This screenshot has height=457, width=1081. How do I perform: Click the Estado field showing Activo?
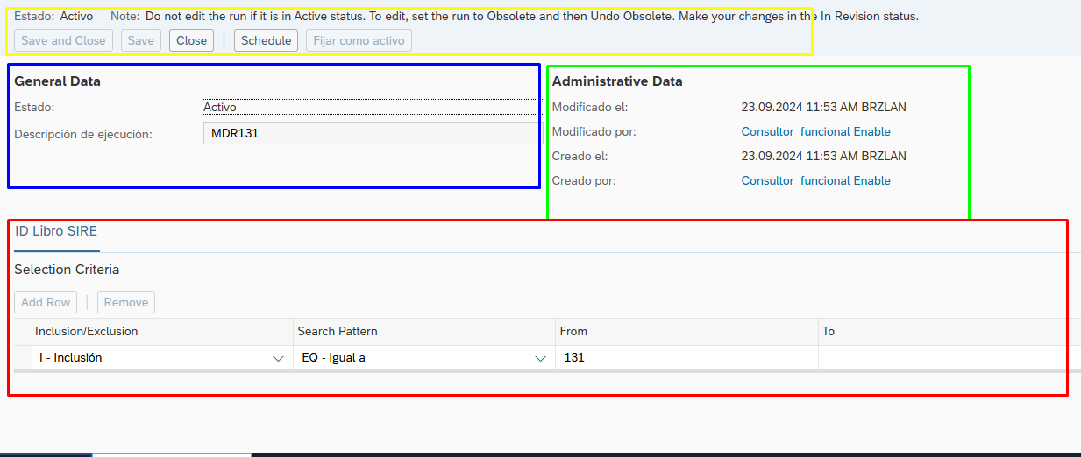pyautogui.click(x=372, y=108)
